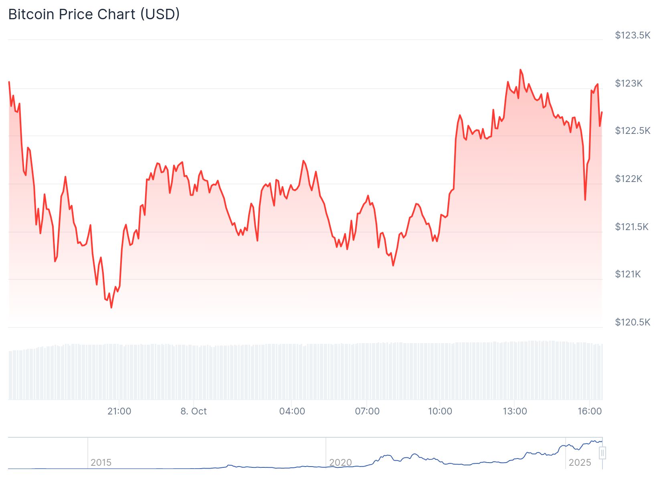Screen dimensions: 659x481
Task: Click the 13:00 time axis label
Action: coord(515,411)
